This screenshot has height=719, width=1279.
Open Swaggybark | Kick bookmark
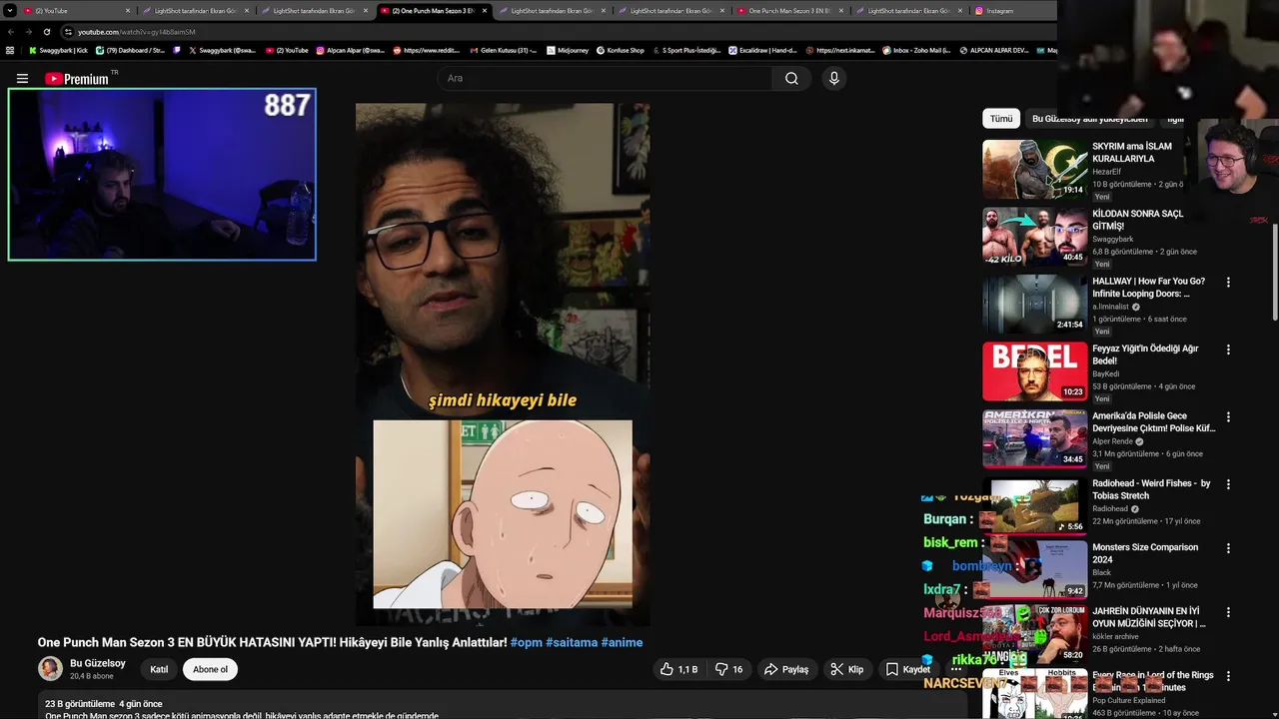click(58, 50)
